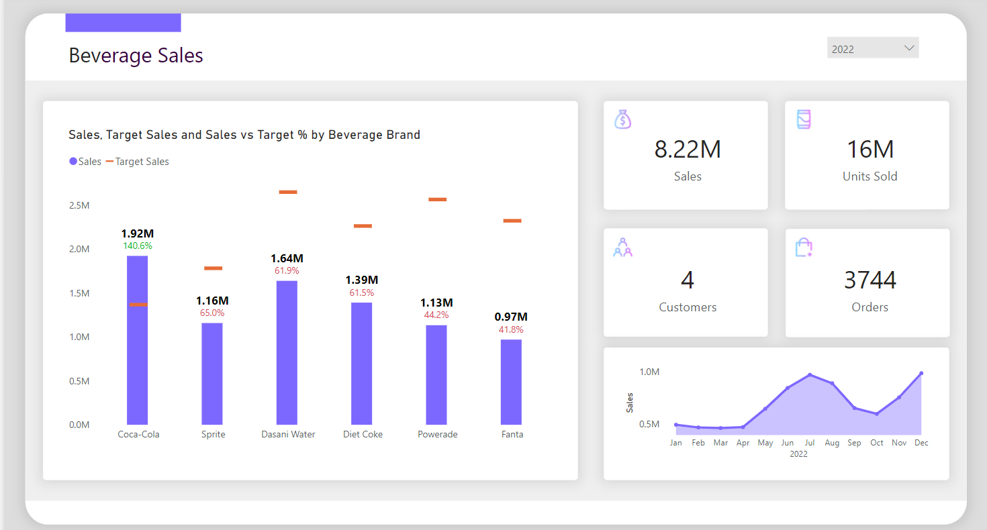Expand the year slicer chevron arrow
This screenshot has width=987, height=530.
[909, 48]
